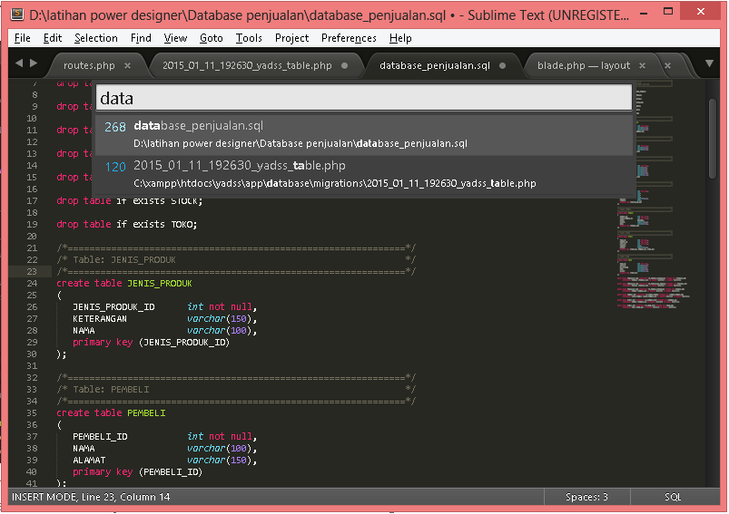Click 'drop table if exists TOKO;' line

coord(126,224)
